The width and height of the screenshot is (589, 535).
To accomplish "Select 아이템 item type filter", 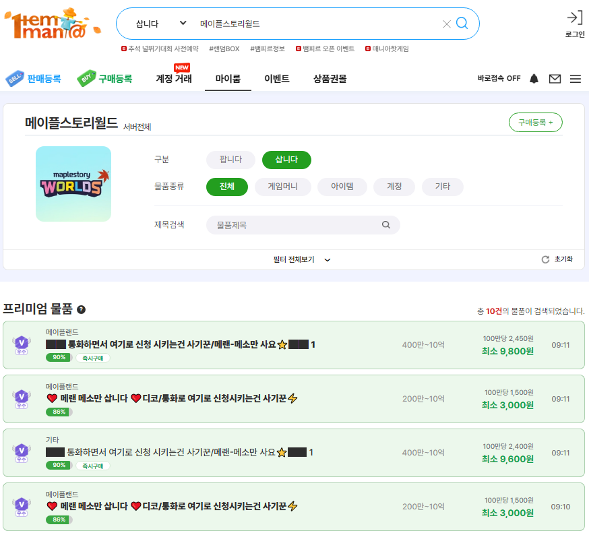I will coord(342,187).
